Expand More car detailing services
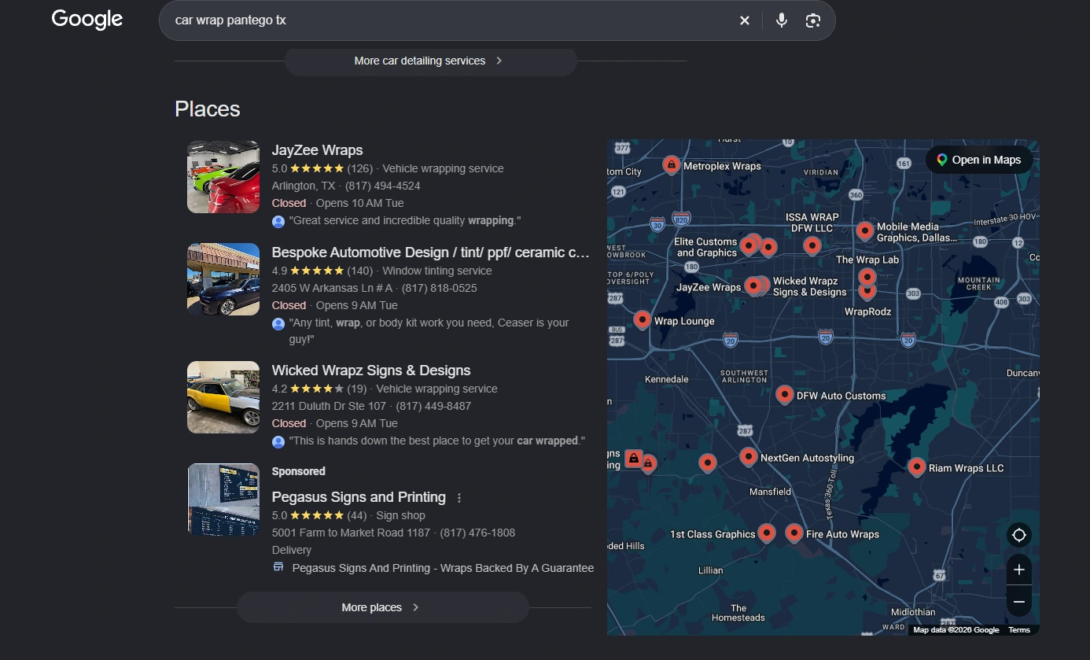1090x660 pixels. (430, 61)
